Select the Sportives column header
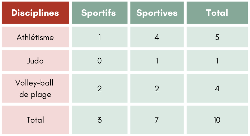The height and width of the screenshot is (136, 250). point(157,13)
